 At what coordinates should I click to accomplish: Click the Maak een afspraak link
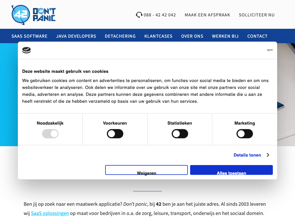click(x=207, y=15)
